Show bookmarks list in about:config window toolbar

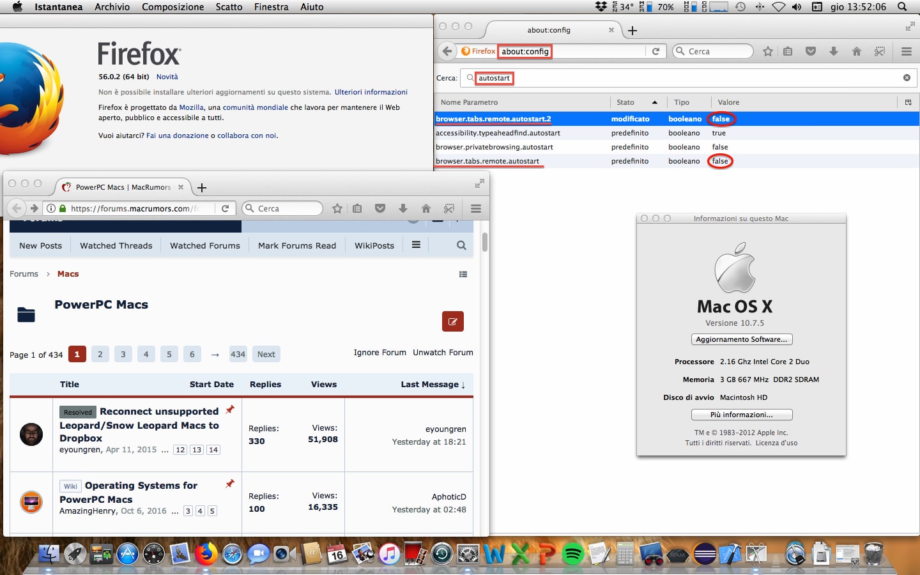tap(788, 51)
